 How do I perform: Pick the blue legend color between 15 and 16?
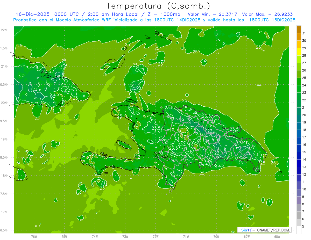299,148
